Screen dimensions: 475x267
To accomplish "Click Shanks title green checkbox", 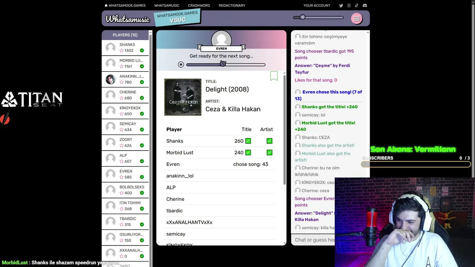I will point(248,141).
